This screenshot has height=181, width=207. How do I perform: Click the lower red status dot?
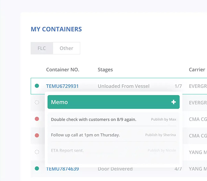click(37, 136)
